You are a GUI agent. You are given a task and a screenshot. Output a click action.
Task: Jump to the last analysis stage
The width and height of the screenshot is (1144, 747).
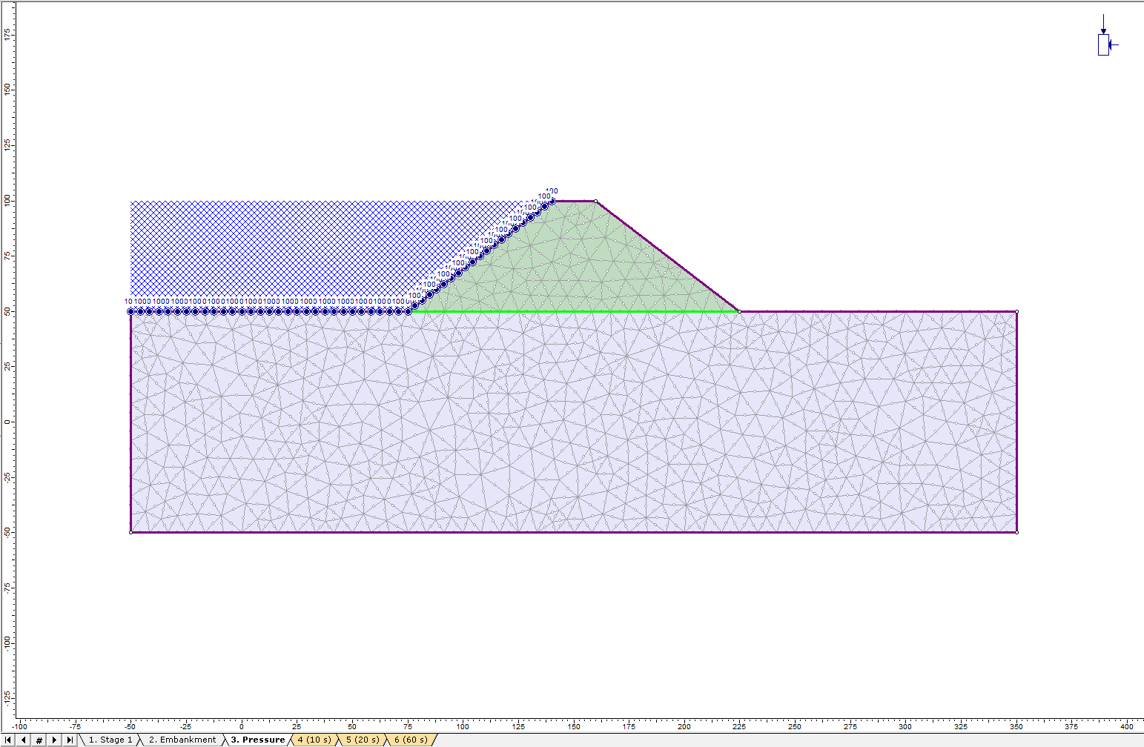(x=70, y=739)
